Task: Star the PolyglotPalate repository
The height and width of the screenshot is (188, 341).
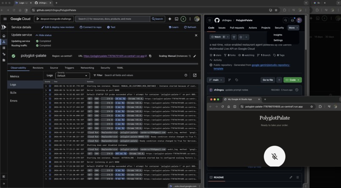Action: click(241, 37)
